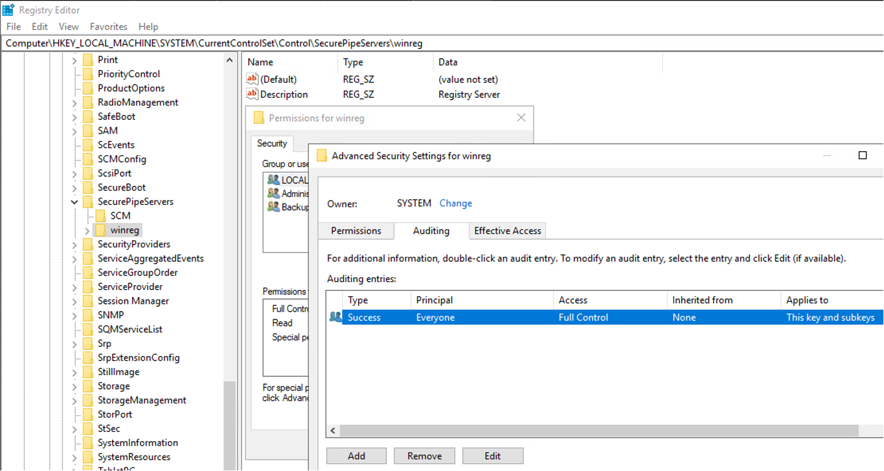884x471 pixels.
Task: Click the SecureBoot folder icon
Action: [88, 188]
